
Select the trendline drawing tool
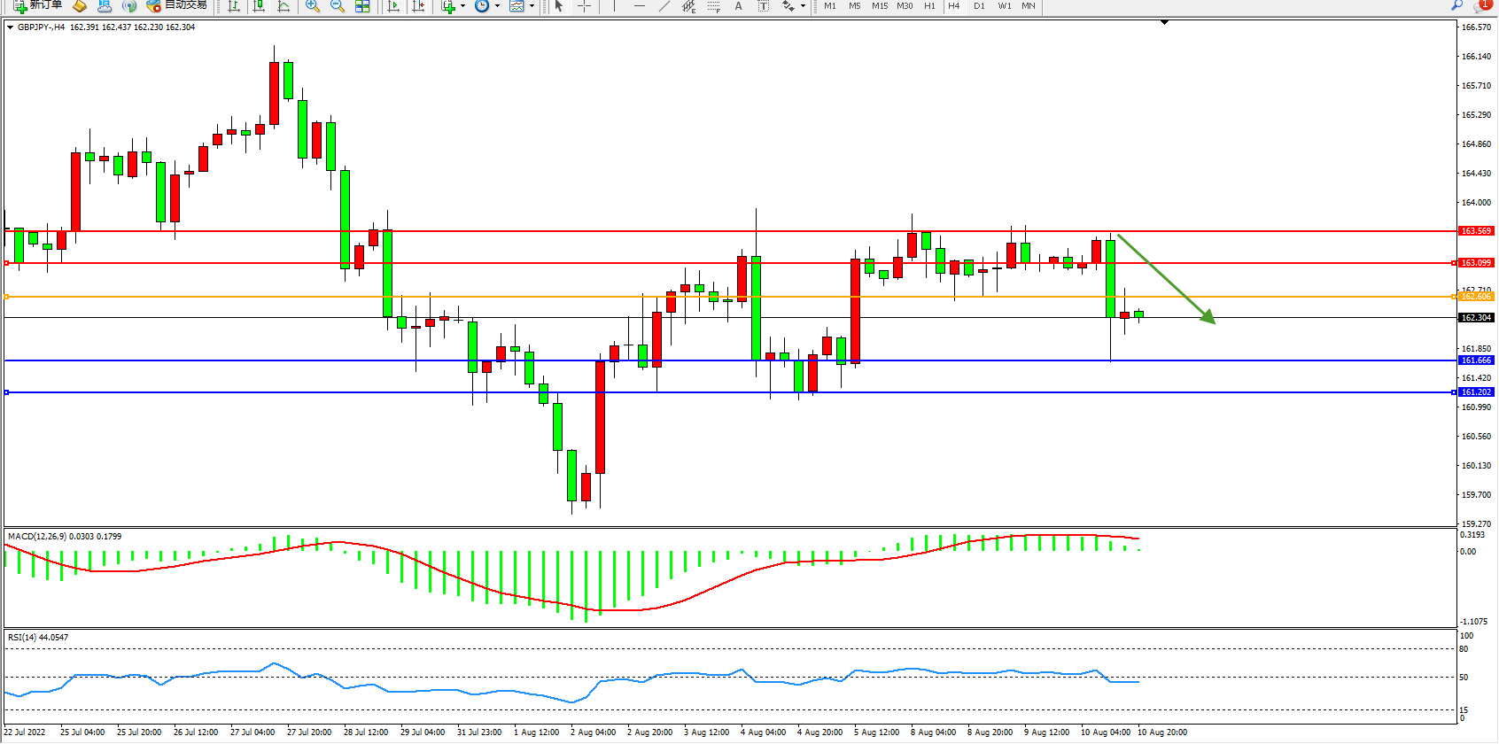point(664,6)
